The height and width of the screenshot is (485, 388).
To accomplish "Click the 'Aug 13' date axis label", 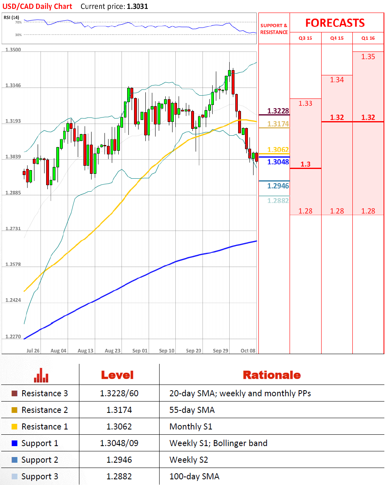I will click(85, 351).
